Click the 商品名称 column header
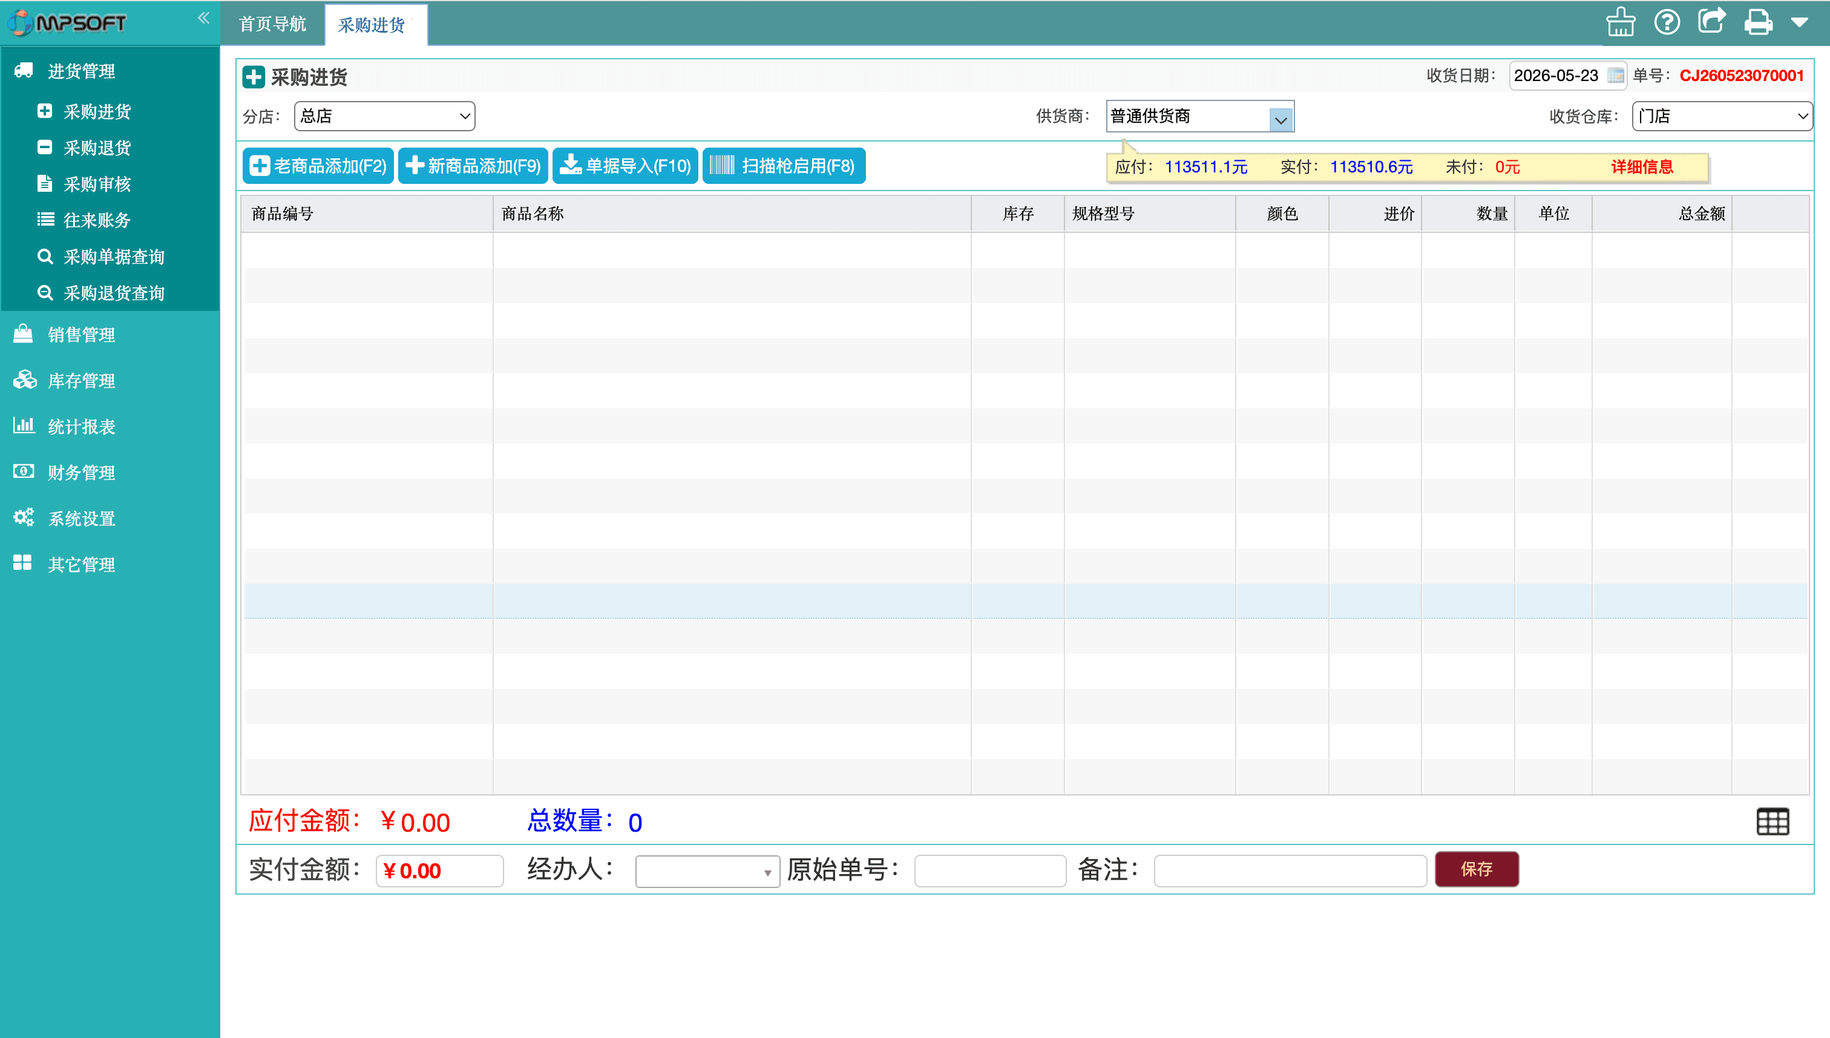 click(732, 214)
